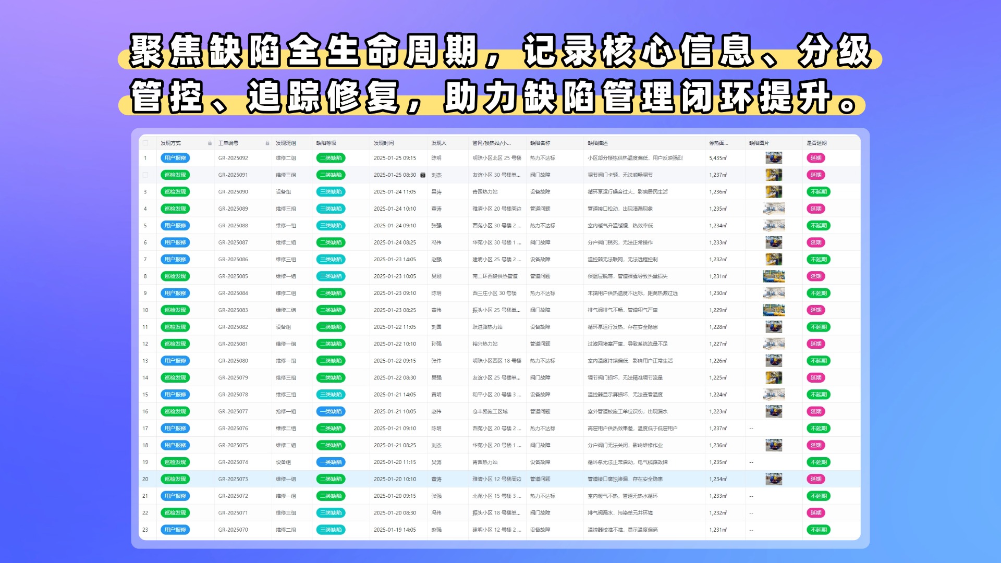This screenshot has width=1001, height=563.
Task: Open defect photo thumbnail in row 8
Action: [x=774, y=276]
